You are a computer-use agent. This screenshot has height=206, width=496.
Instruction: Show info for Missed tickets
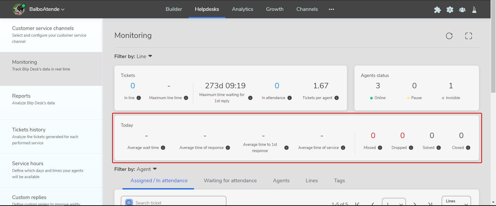[x=380, y=148]
